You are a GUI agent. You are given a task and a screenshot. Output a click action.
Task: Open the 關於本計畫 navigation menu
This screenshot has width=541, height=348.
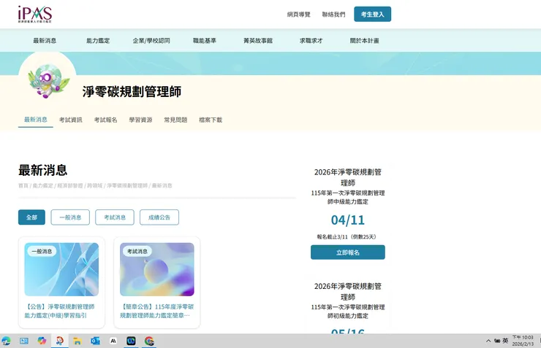[364, 41]
